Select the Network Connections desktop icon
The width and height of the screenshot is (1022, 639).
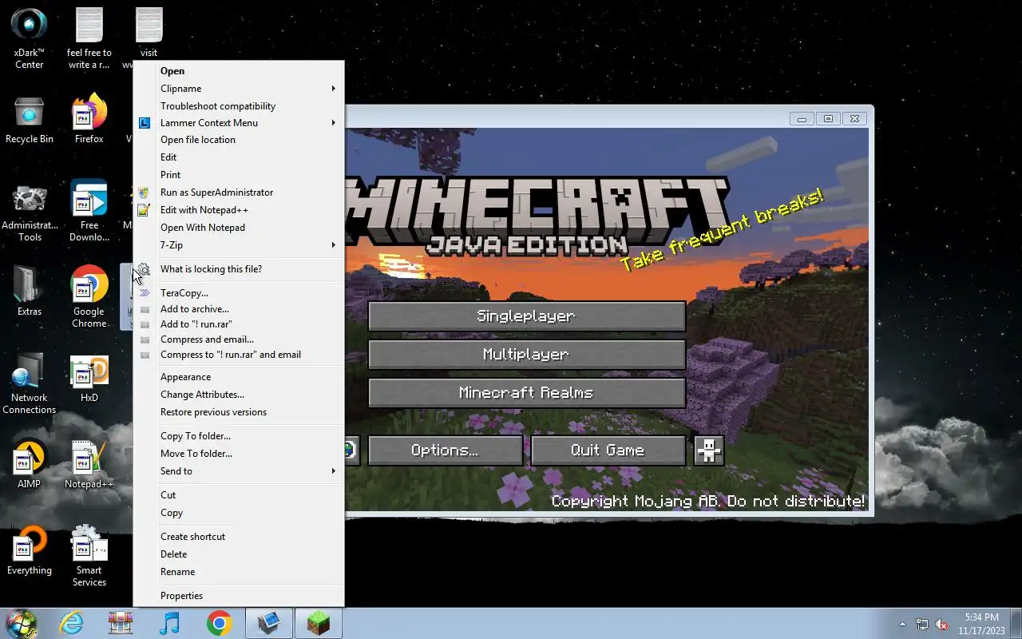[x=30, y=383]
